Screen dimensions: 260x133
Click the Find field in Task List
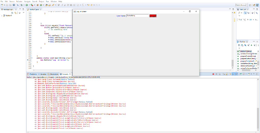pyautogui.click(x=241, y=20)
